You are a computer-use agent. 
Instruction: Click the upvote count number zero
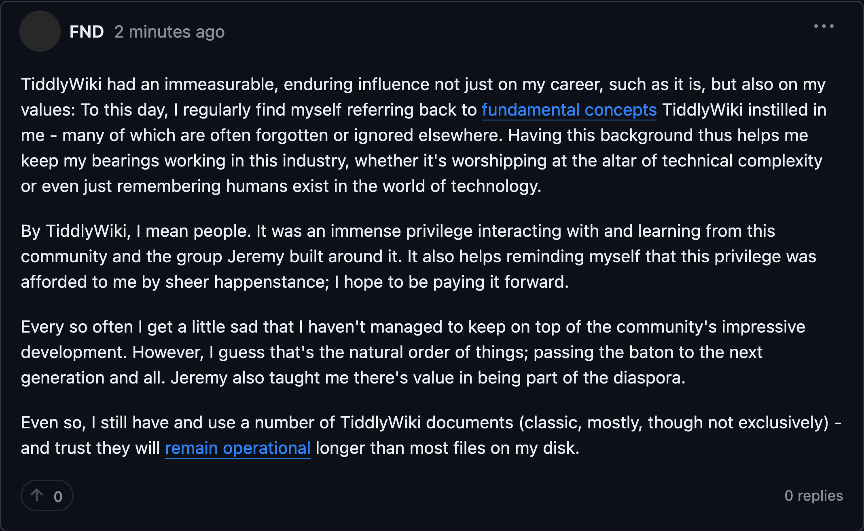point(58,497)
